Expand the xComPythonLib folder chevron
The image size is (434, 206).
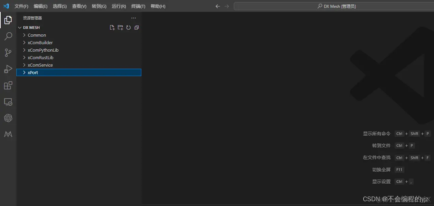[x=24, y=50]
